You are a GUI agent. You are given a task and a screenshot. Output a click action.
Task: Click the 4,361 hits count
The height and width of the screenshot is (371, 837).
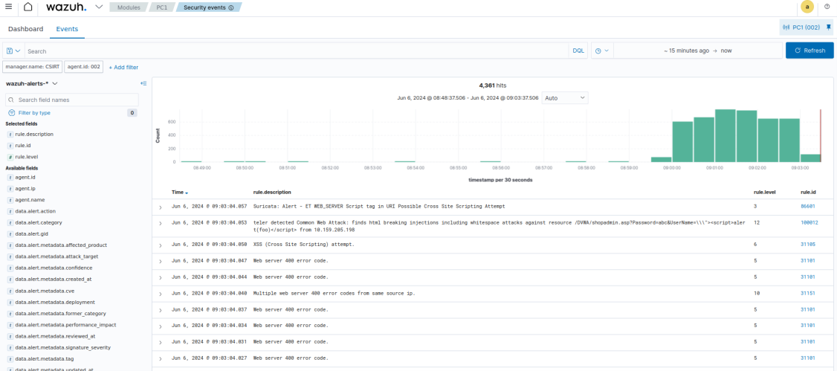[493, 86]
